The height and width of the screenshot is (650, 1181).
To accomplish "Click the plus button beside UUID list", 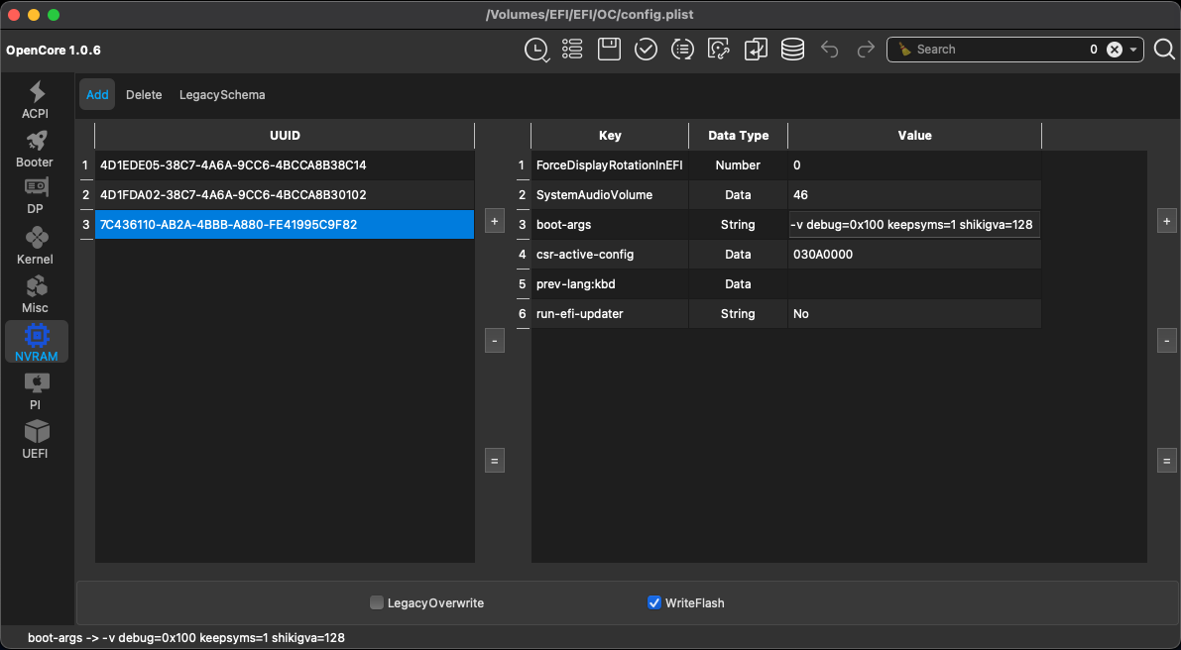I will 495,221.
